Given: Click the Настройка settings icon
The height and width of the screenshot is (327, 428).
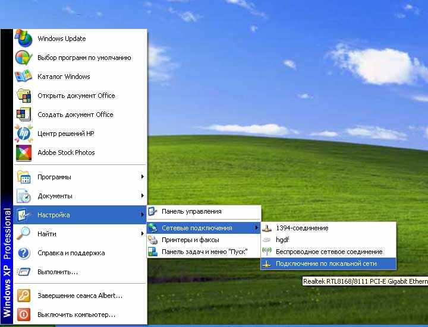Looking at the screenshot, I should click(x=23, y=215).
